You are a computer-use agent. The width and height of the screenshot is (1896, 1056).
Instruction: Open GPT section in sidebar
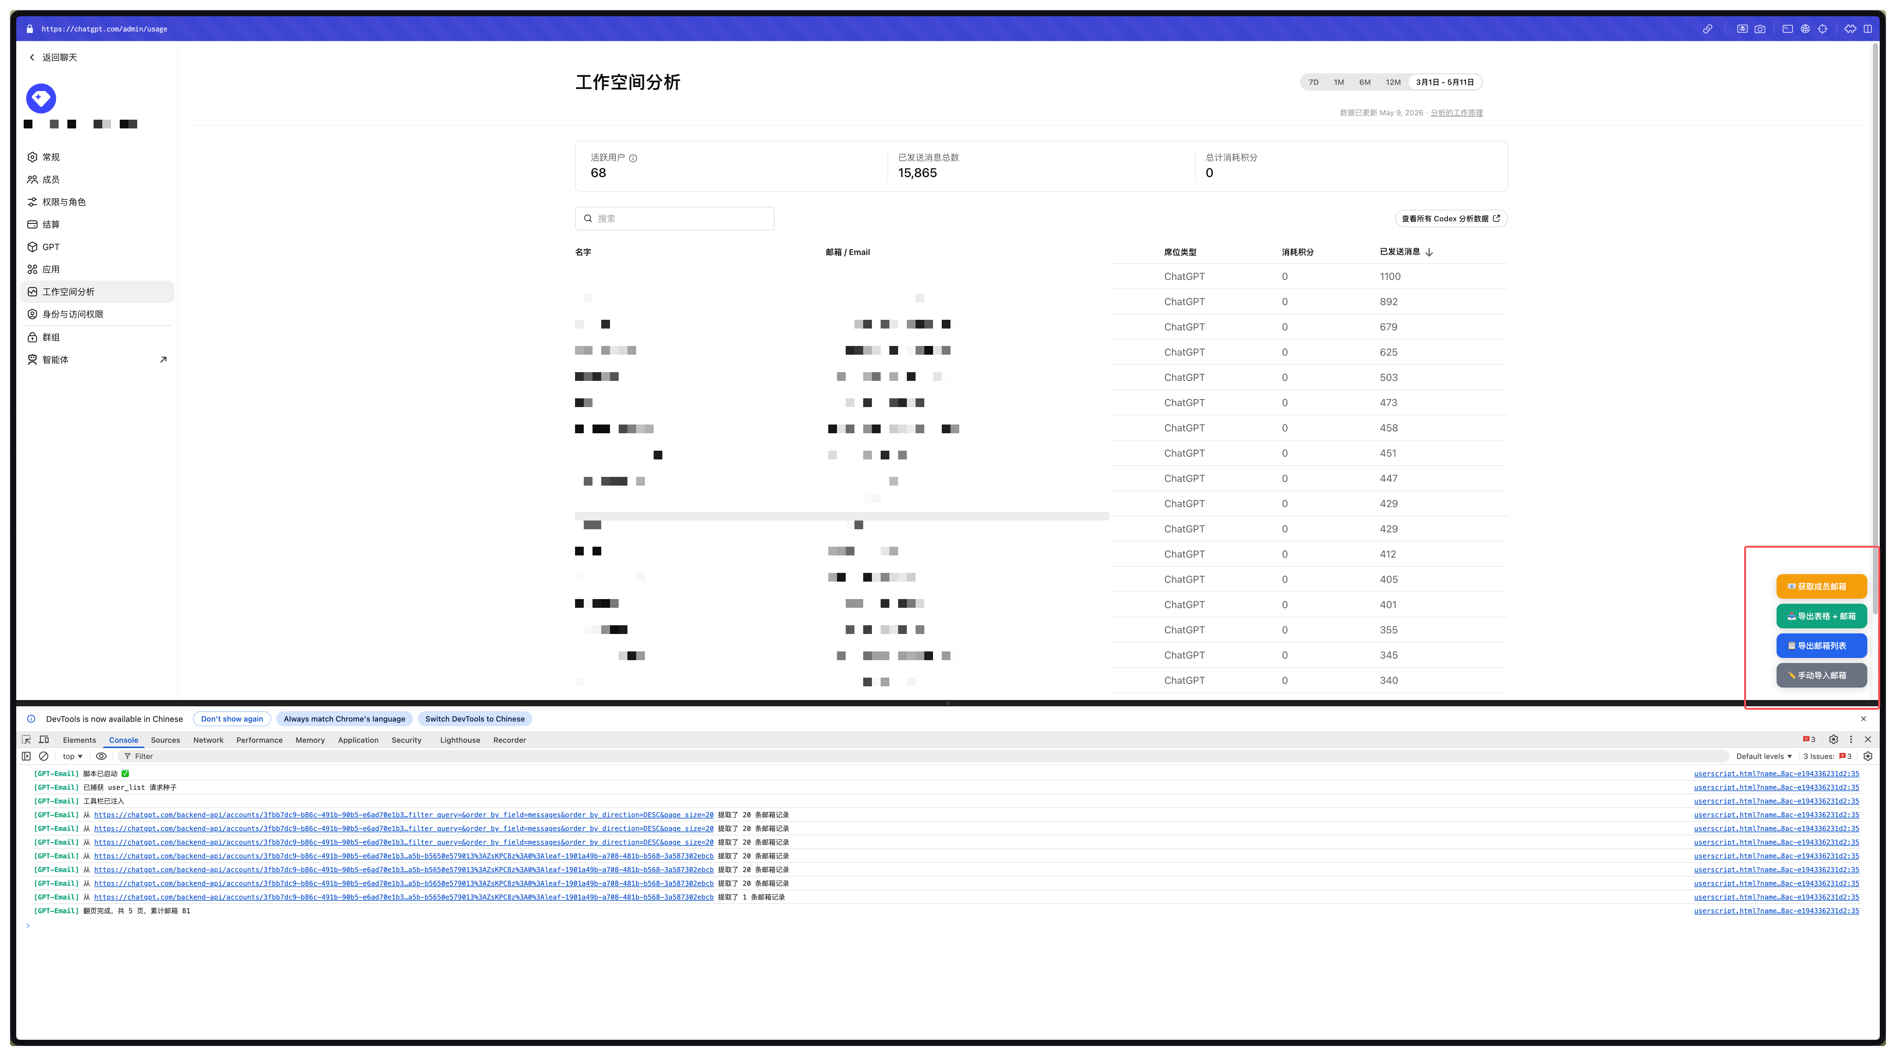point(98,247)
